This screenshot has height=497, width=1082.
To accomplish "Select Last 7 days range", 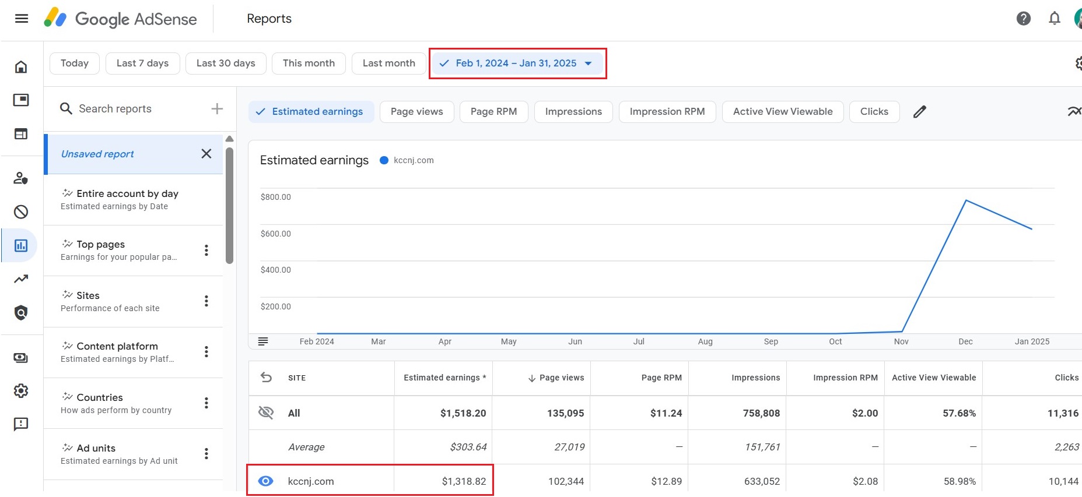I will 142,64.
